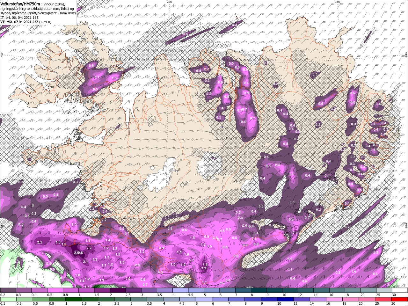Click the 2.1 precipitation value on map

[x=85, y=262]
